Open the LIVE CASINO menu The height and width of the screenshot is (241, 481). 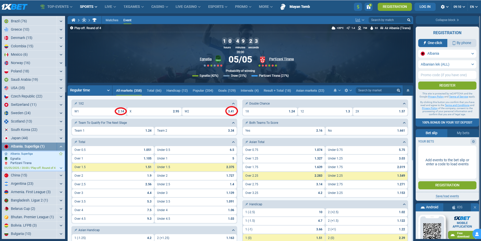[x=188, y=7]
